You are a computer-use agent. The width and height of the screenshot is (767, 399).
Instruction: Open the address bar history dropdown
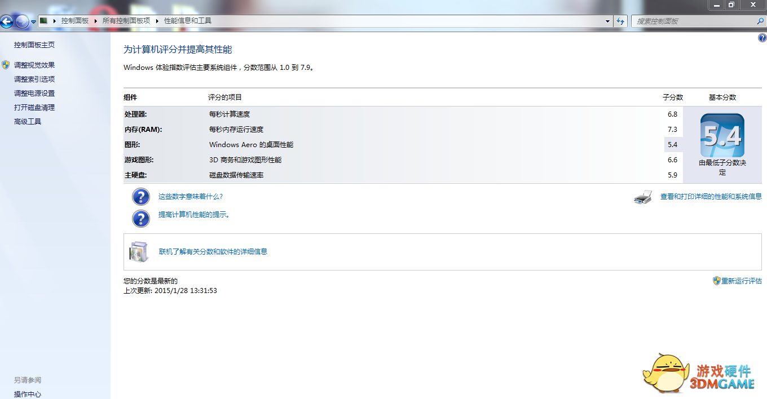(x=607, y=21)
